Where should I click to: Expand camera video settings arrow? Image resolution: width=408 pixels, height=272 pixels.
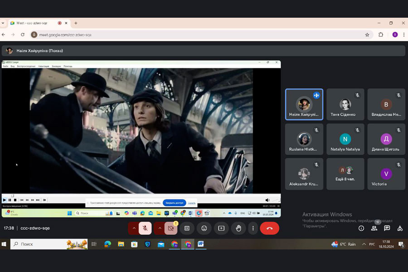pos(160,228)
